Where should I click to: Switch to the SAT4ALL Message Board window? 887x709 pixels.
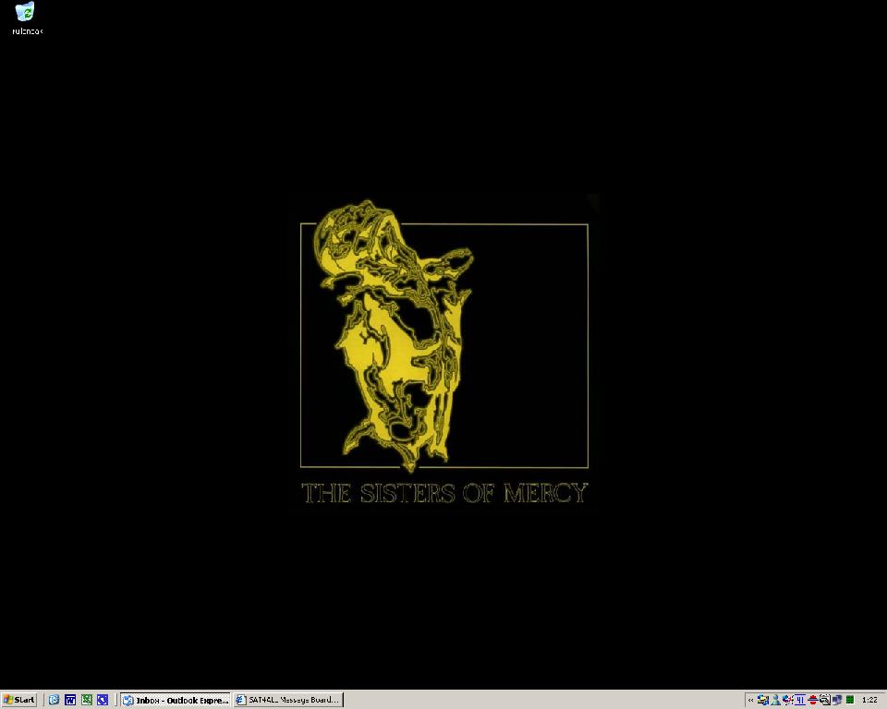click(x=288, y=700)
